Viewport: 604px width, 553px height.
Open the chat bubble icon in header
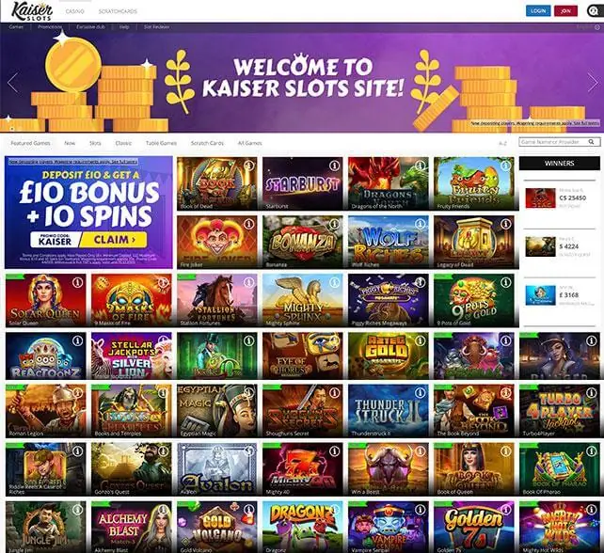[x=596, y=10]
